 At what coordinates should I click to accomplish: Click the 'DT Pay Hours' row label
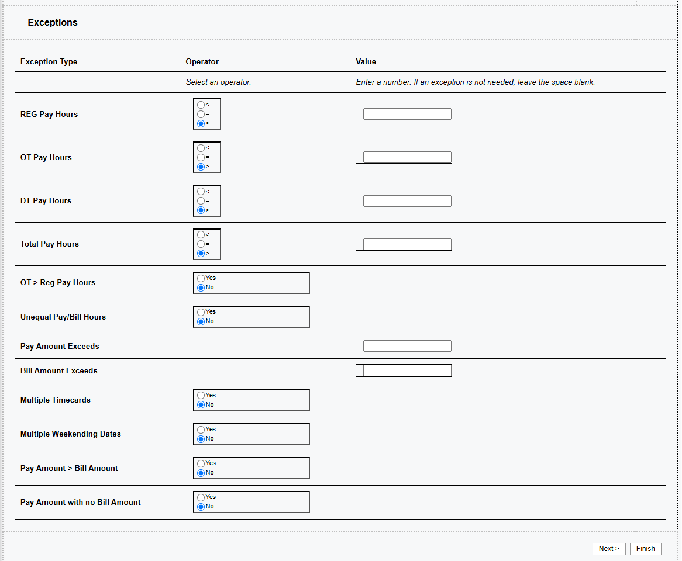[46, 201]
